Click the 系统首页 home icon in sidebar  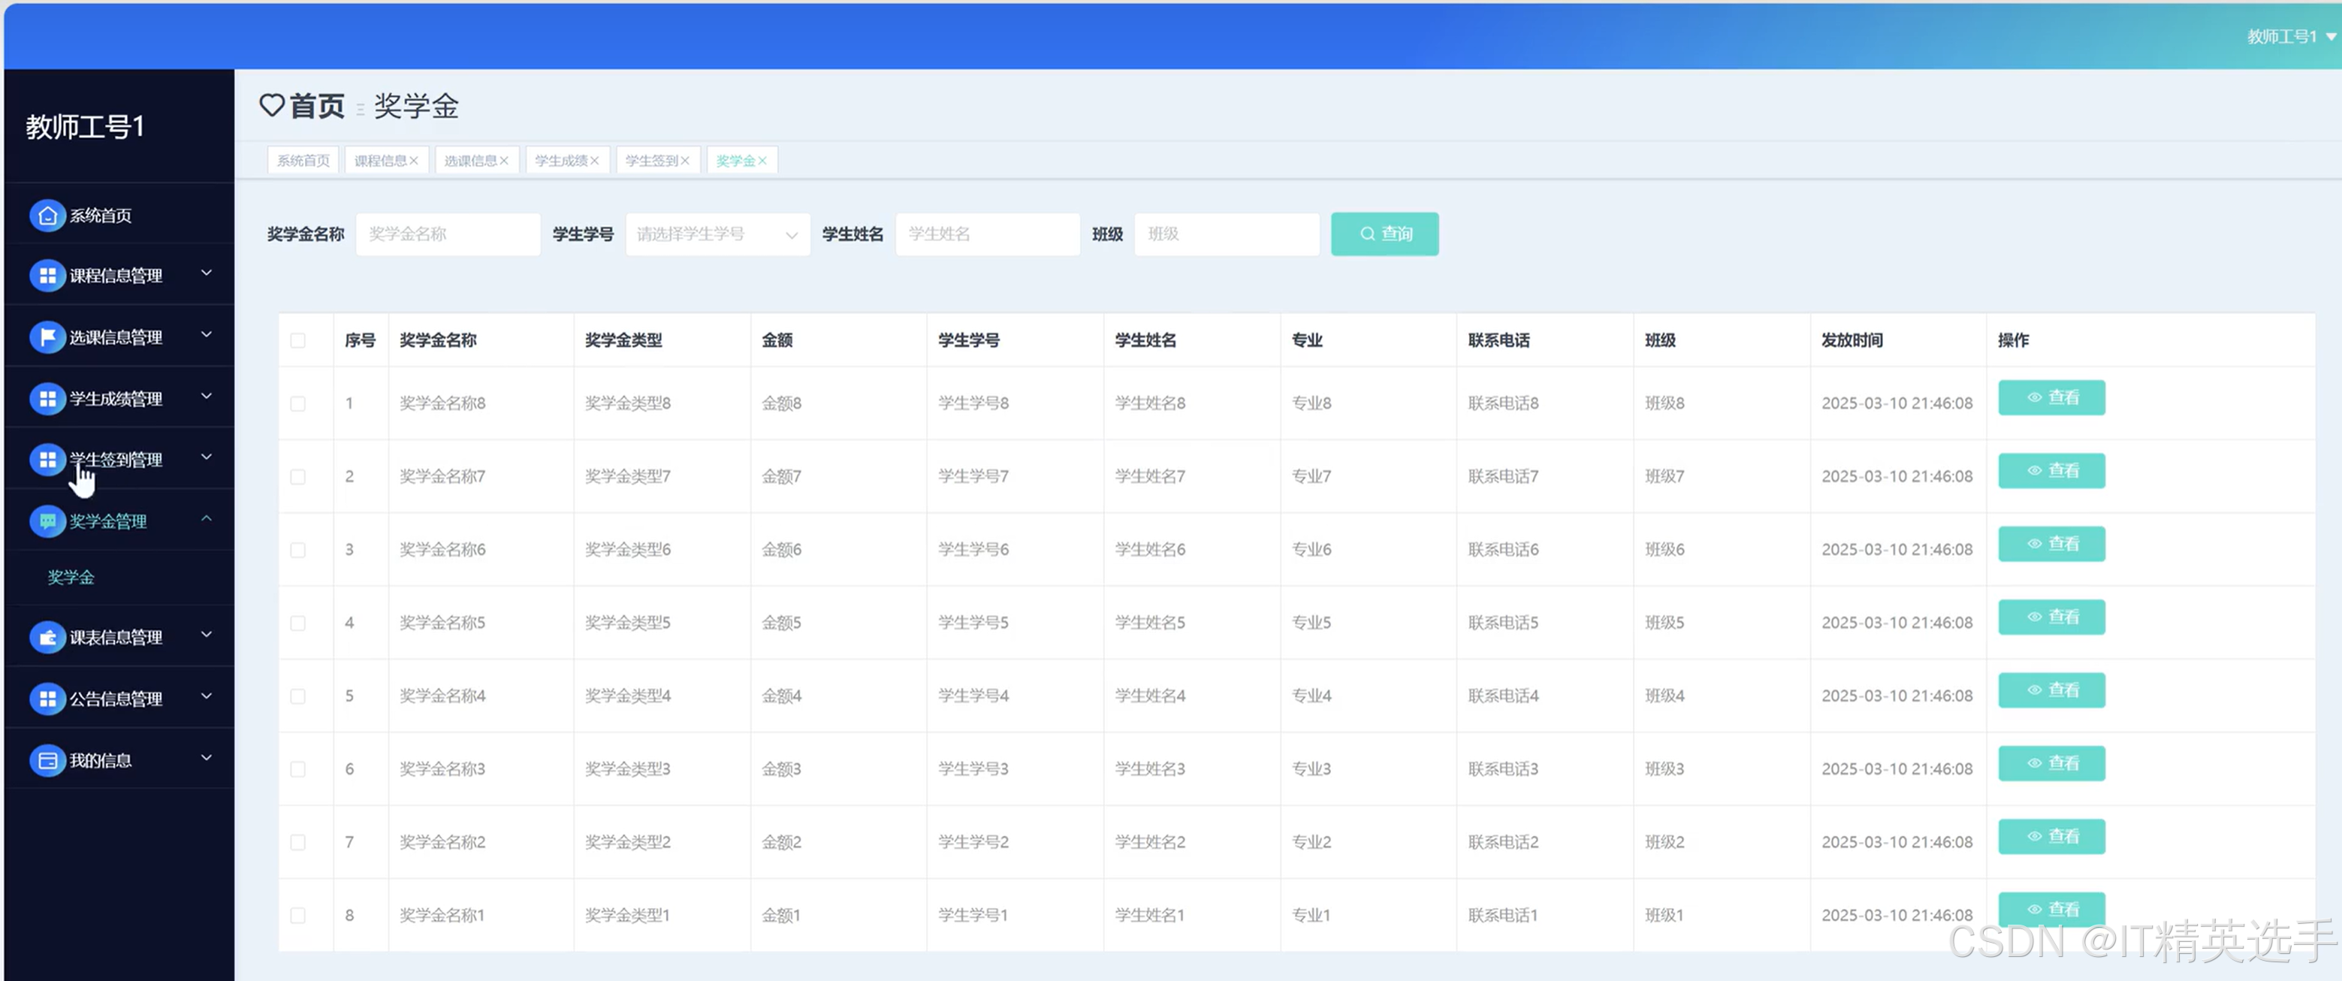coord(47,216)
